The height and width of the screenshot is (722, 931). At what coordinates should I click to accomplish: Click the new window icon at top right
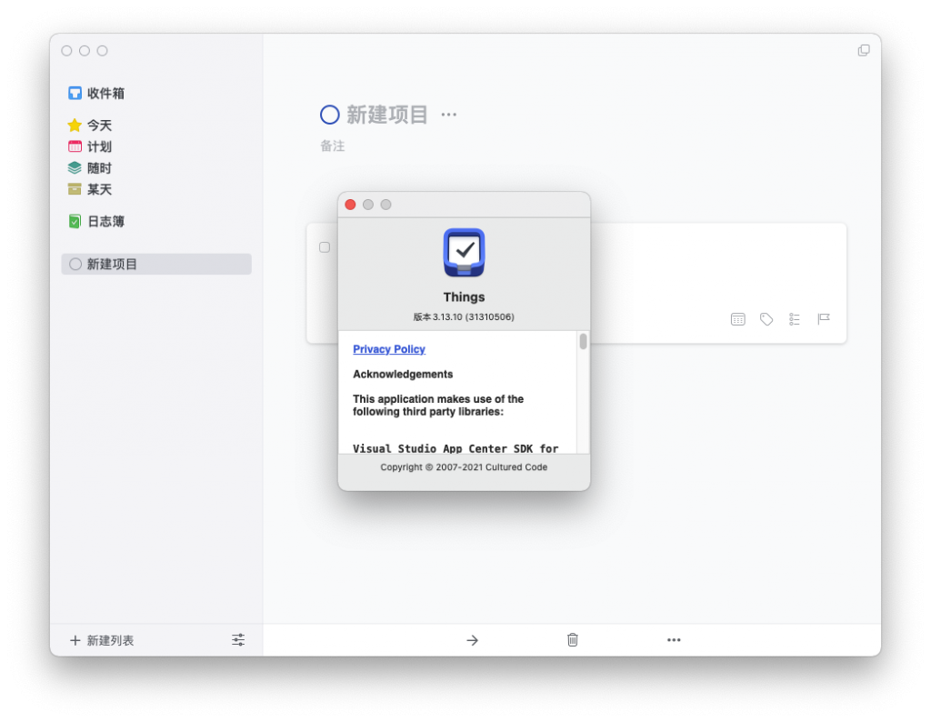(864, 51)
